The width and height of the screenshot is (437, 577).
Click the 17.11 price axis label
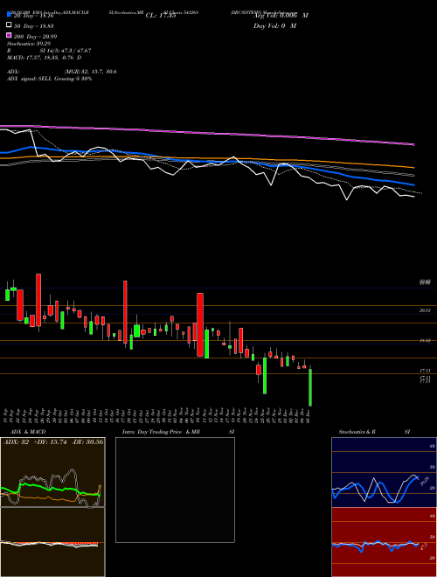425,371
